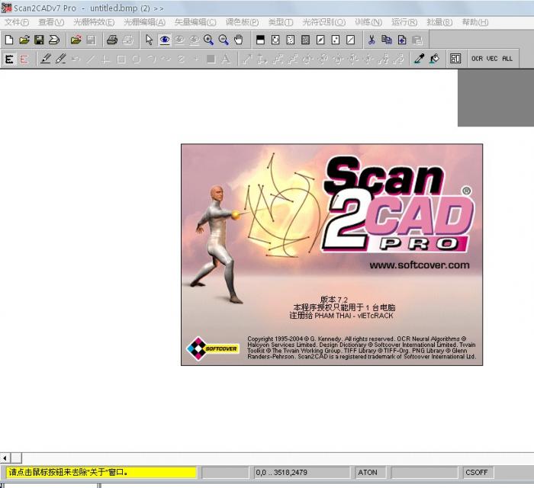Create a new file with the blank page icon

coord(9,40)
